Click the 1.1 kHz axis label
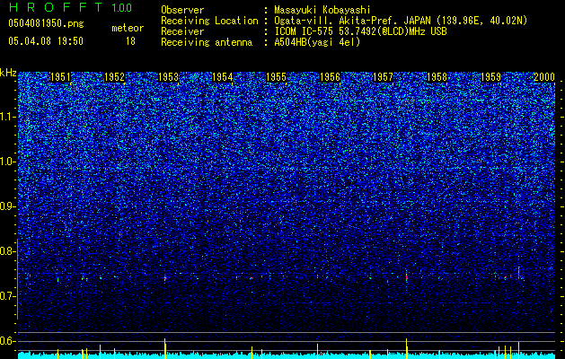Viewport: 565px width, 359px height. pos(8,117)
